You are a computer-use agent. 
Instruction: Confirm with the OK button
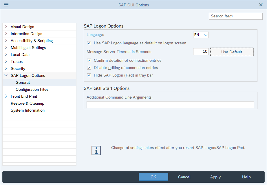point(153,177)
